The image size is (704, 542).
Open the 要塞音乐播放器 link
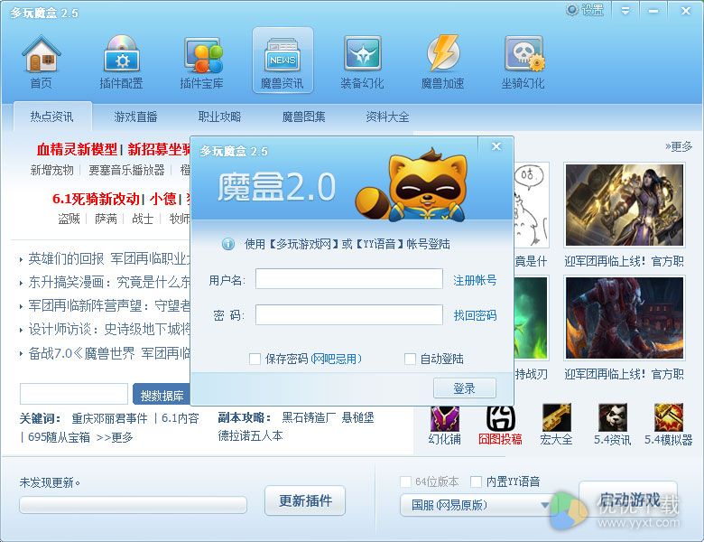126,170
